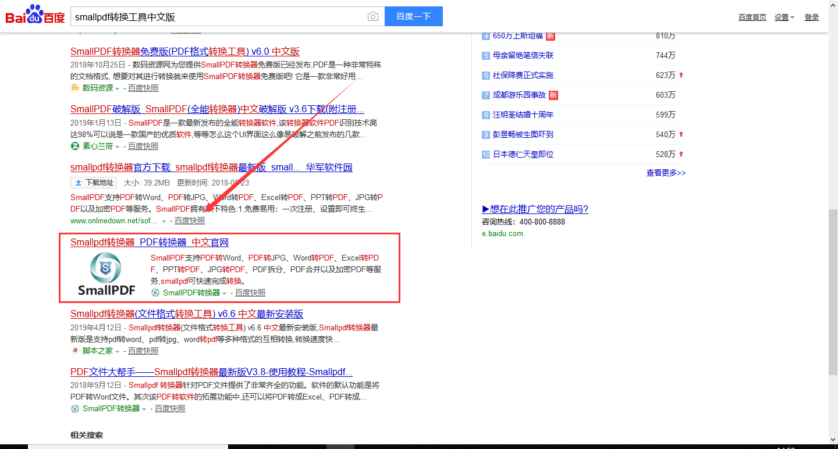The height and width of the screenshot is (449, 838).
Task: Open 百度快照 in 中文官网 result
Action: tap(250, 293)
